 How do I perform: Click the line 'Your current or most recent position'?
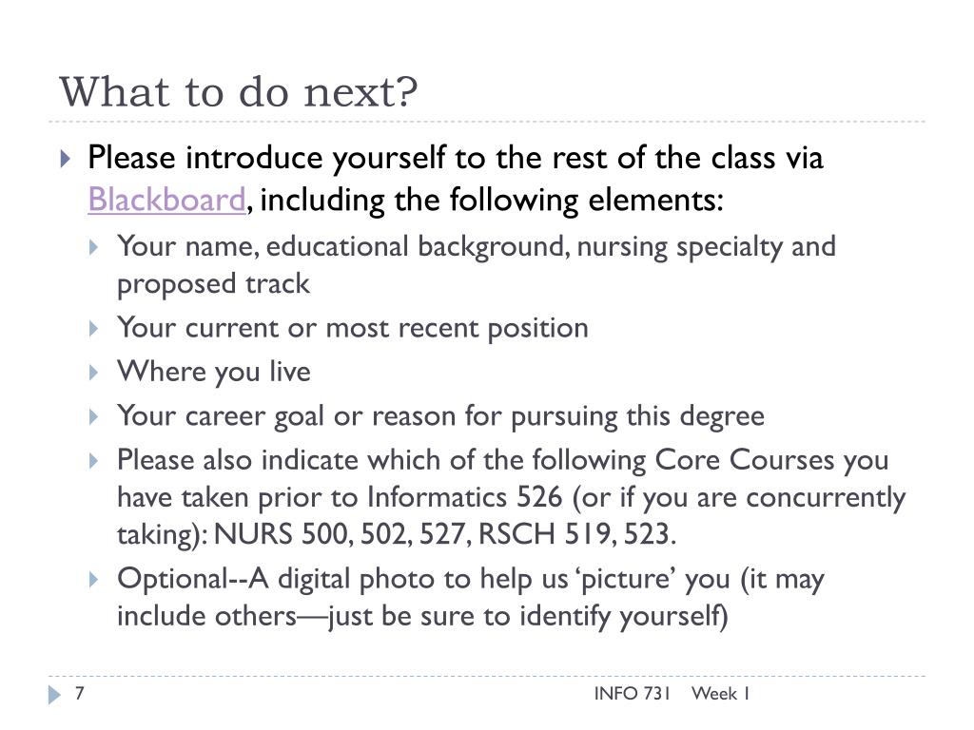tap(353, 328)
